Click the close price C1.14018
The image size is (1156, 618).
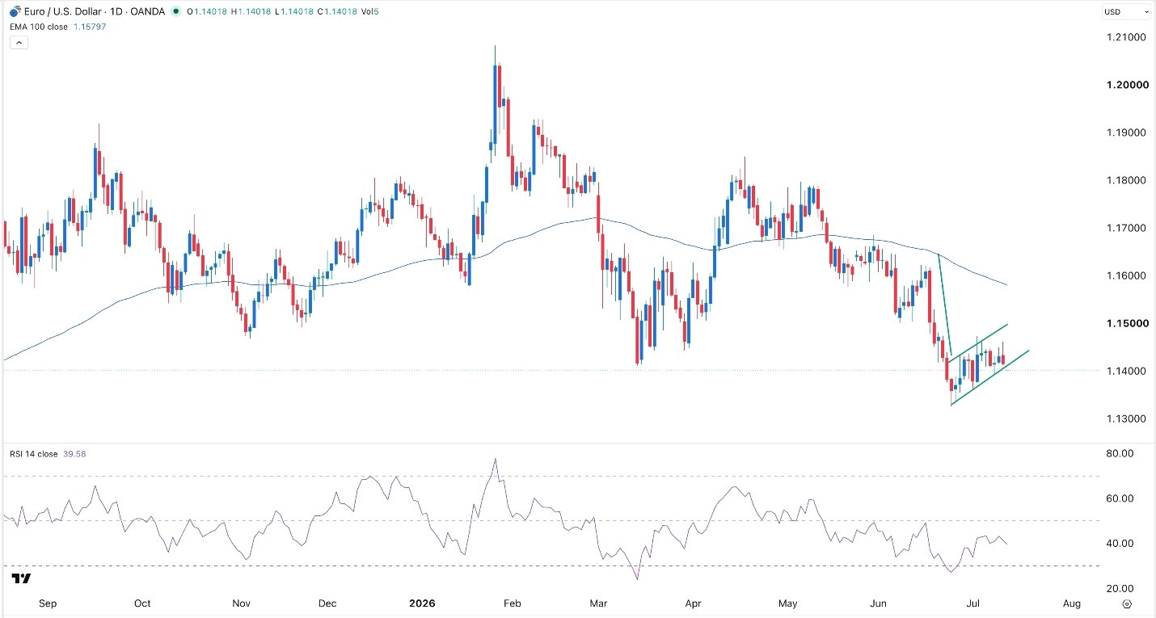click(x=336, y=11)
